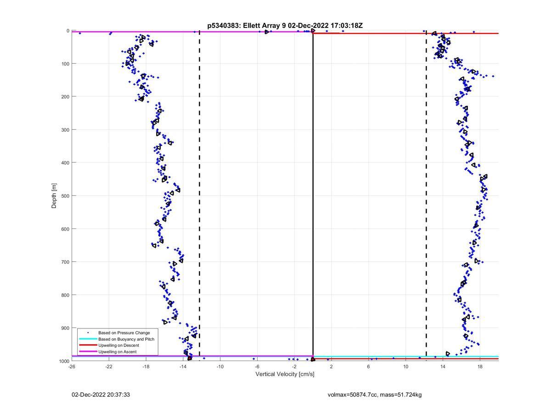Screen dimensions: 551x406
Task: Click legend entry 'Upwelling on Ascent'
Action: coord(118,351)
